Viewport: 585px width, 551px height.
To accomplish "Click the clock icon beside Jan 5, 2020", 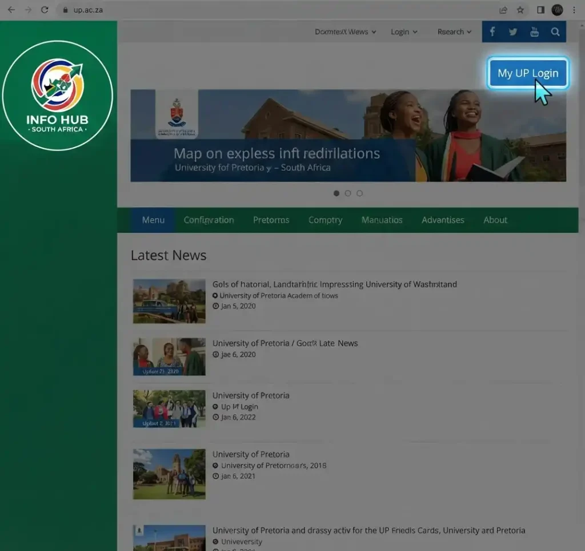I will click(x=215, y=306).
